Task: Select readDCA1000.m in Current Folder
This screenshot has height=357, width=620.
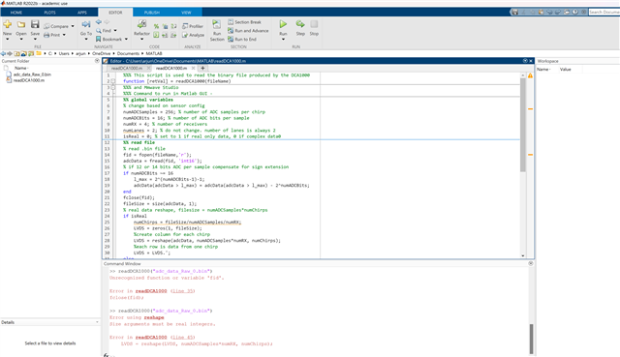Action: [29, 80]
